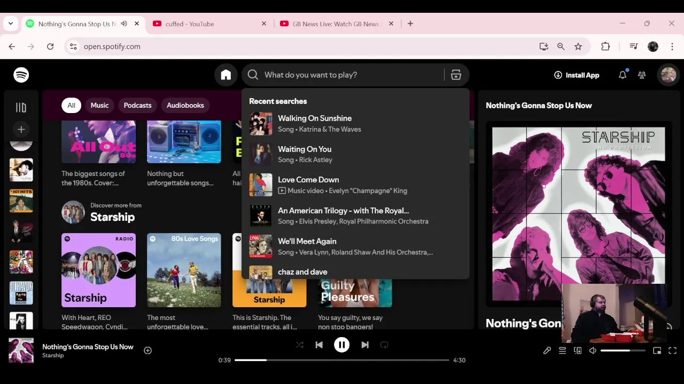Open Chrome extensions puzzle icon
This screenshot has height=384, width=684.
tap(605, 47)
